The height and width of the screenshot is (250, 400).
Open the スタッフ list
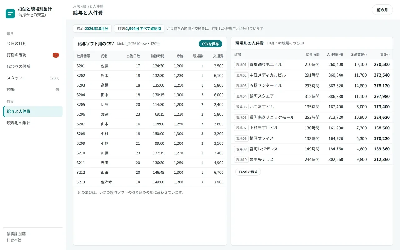(x=33, y=78)
